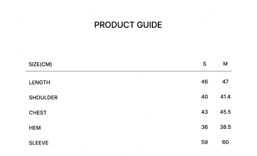Screen dimensions: 257x156
Task: Click the shoulder value 41.4
Action: (225, 97)
